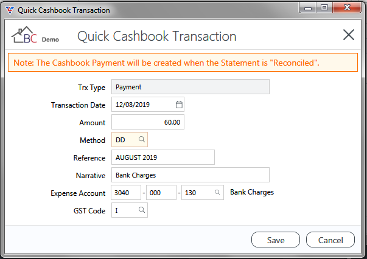Click the Reference field with AUGUST 2019

click(163, 157)
